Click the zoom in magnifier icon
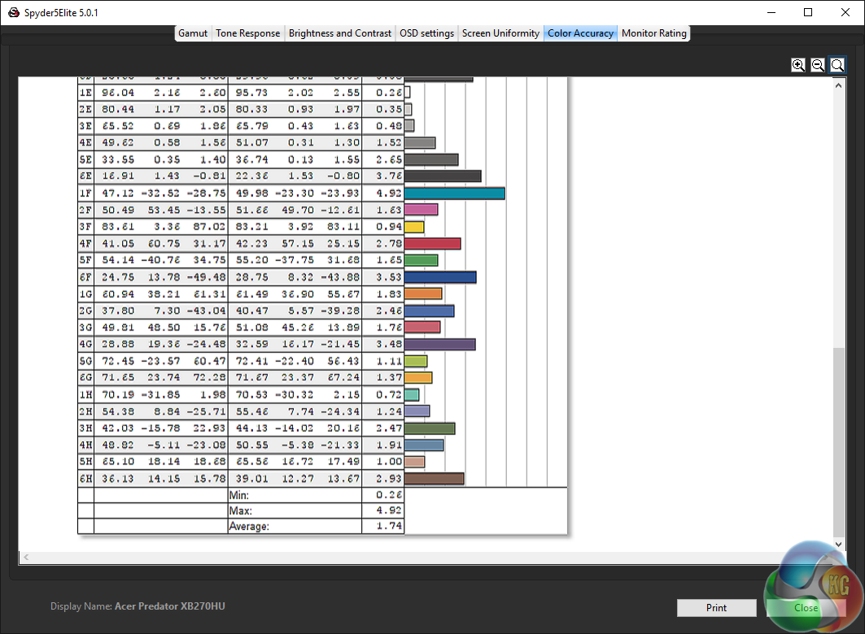Image resolution: width=865 pixels, height=634 pixels. 797,65
